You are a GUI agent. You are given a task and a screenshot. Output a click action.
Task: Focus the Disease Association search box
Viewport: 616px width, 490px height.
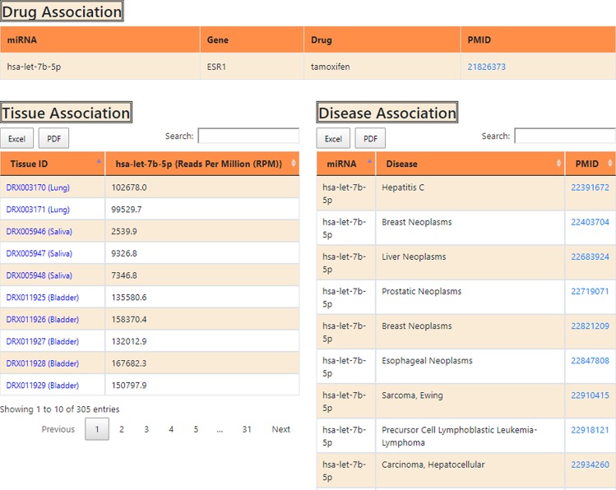click(x=564, y=136)
